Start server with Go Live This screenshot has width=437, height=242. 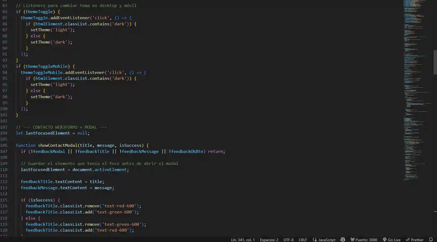tap(392, 240)
